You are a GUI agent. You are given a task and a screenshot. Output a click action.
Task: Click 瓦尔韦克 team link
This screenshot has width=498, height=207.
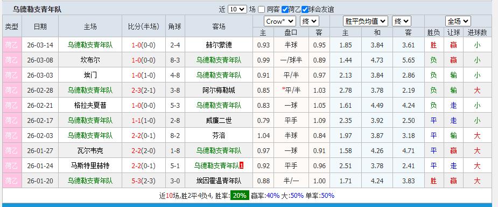tap(90, 150)
